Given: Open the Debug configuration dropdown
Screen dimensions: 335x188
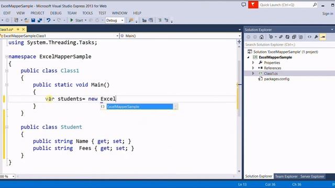Looking at the screenshot, I should (115, 20).
